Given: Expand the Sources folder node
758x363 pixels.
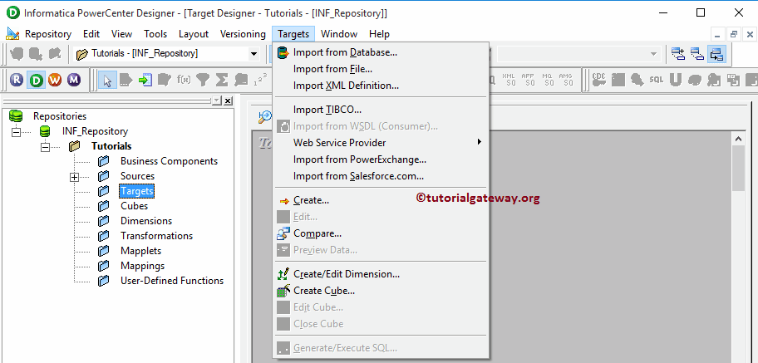Looking at the screenshot, I should click(x=74, y=177).
